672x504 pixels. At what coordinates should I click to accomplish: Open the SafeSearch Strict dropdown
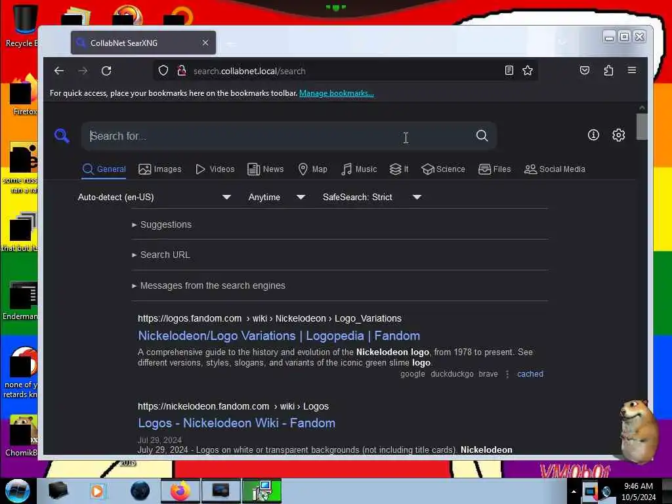click(x=372, y=197)
